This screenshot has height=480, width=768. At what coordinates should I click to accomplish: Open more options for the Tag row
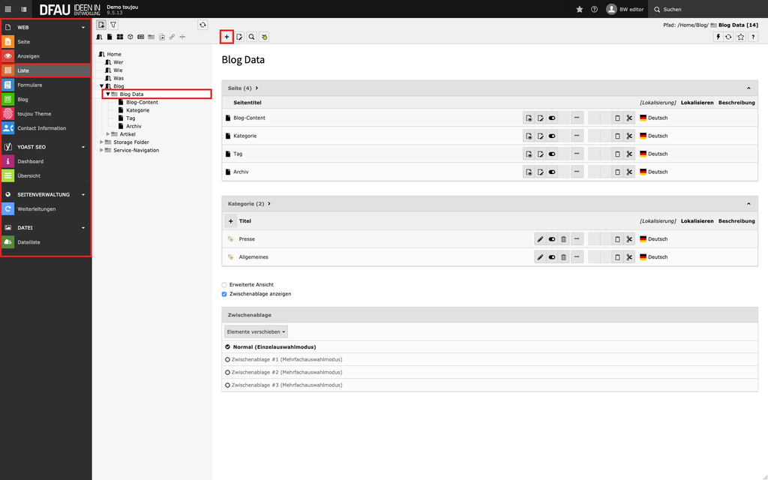coord(577,154)
